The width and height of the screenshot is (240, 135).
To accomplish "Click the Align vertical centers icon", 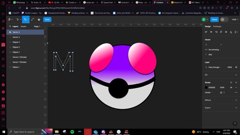I will [226, 32].
